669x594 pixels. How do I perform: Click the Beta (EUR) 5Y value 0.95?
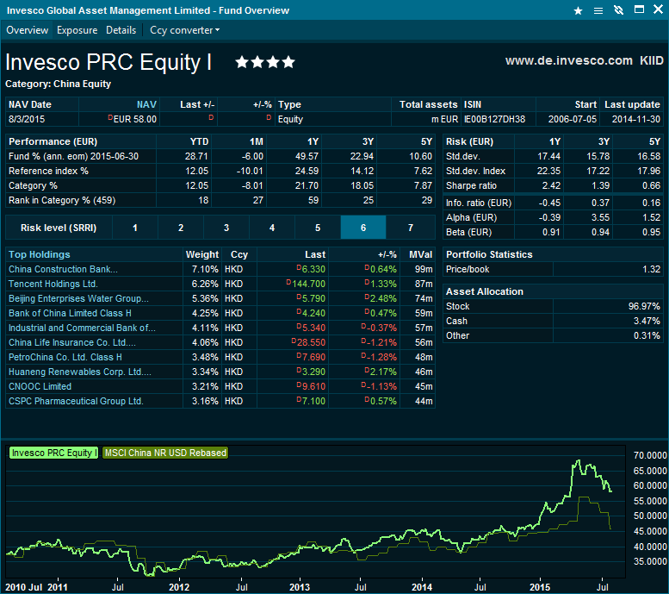point(652,233)
